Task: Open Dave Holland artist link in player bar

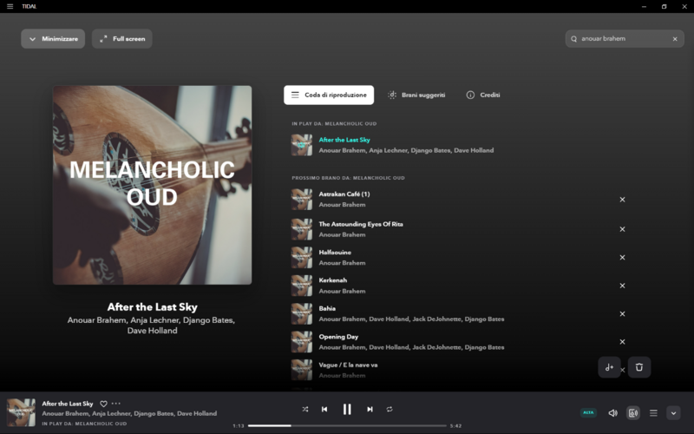Action: (197, 414)
